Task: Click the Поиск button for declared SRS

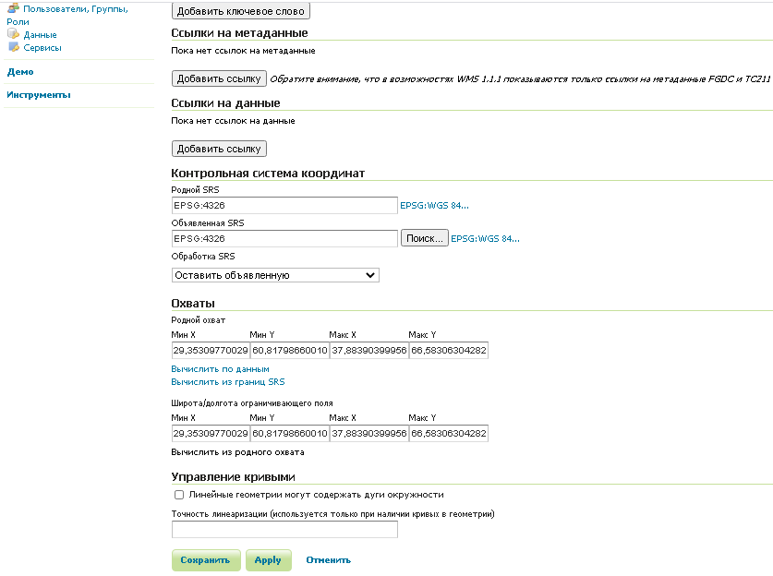Action: point(424,238)
